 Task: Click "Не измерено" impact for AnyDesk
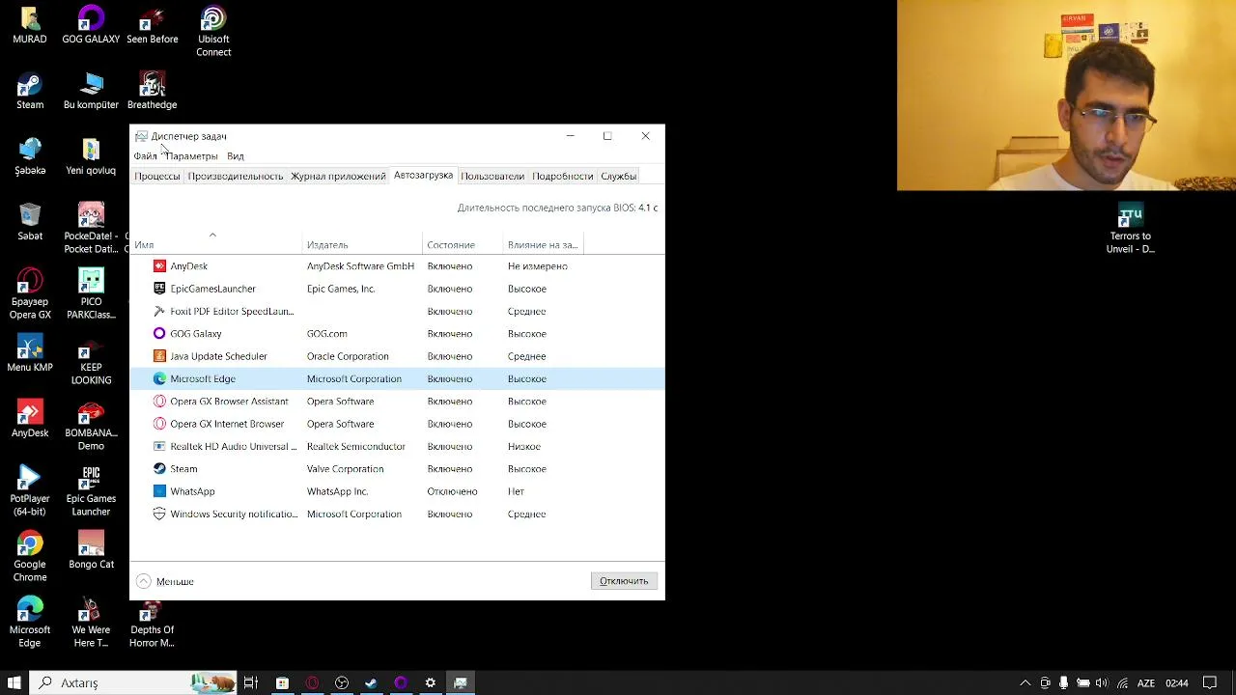pos(538,266)
